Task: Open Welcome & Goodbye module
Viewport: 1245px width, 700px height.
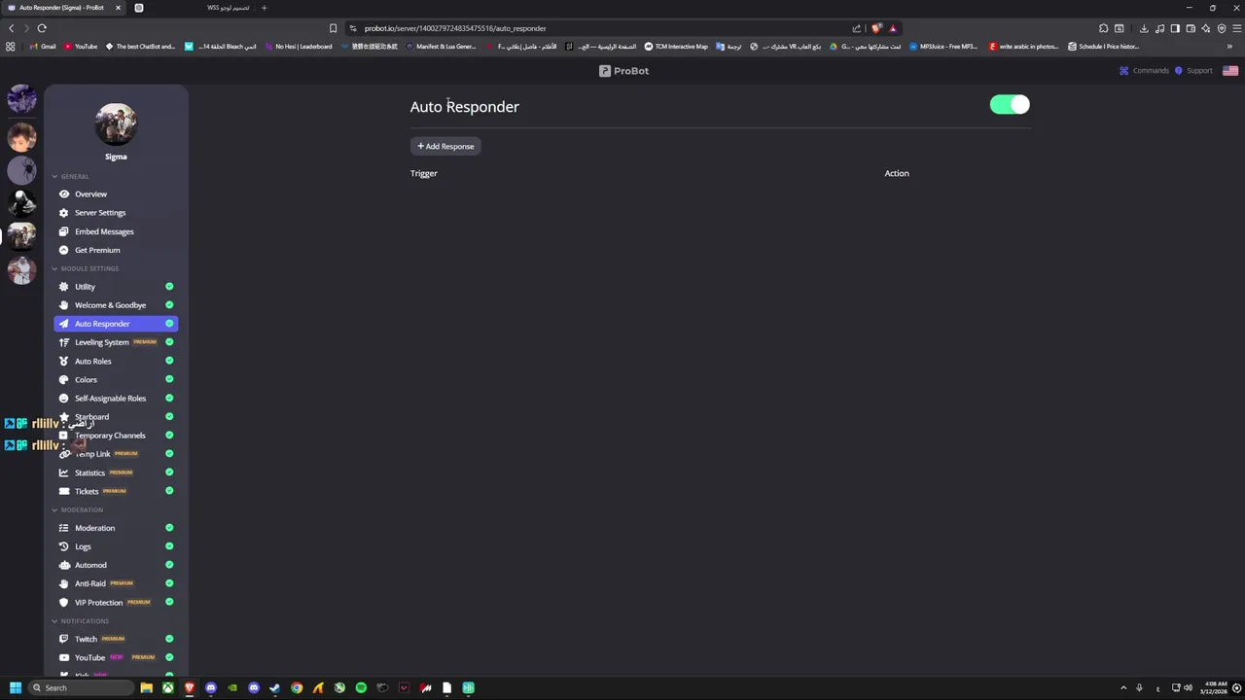Action: click(x=110, y=305)
